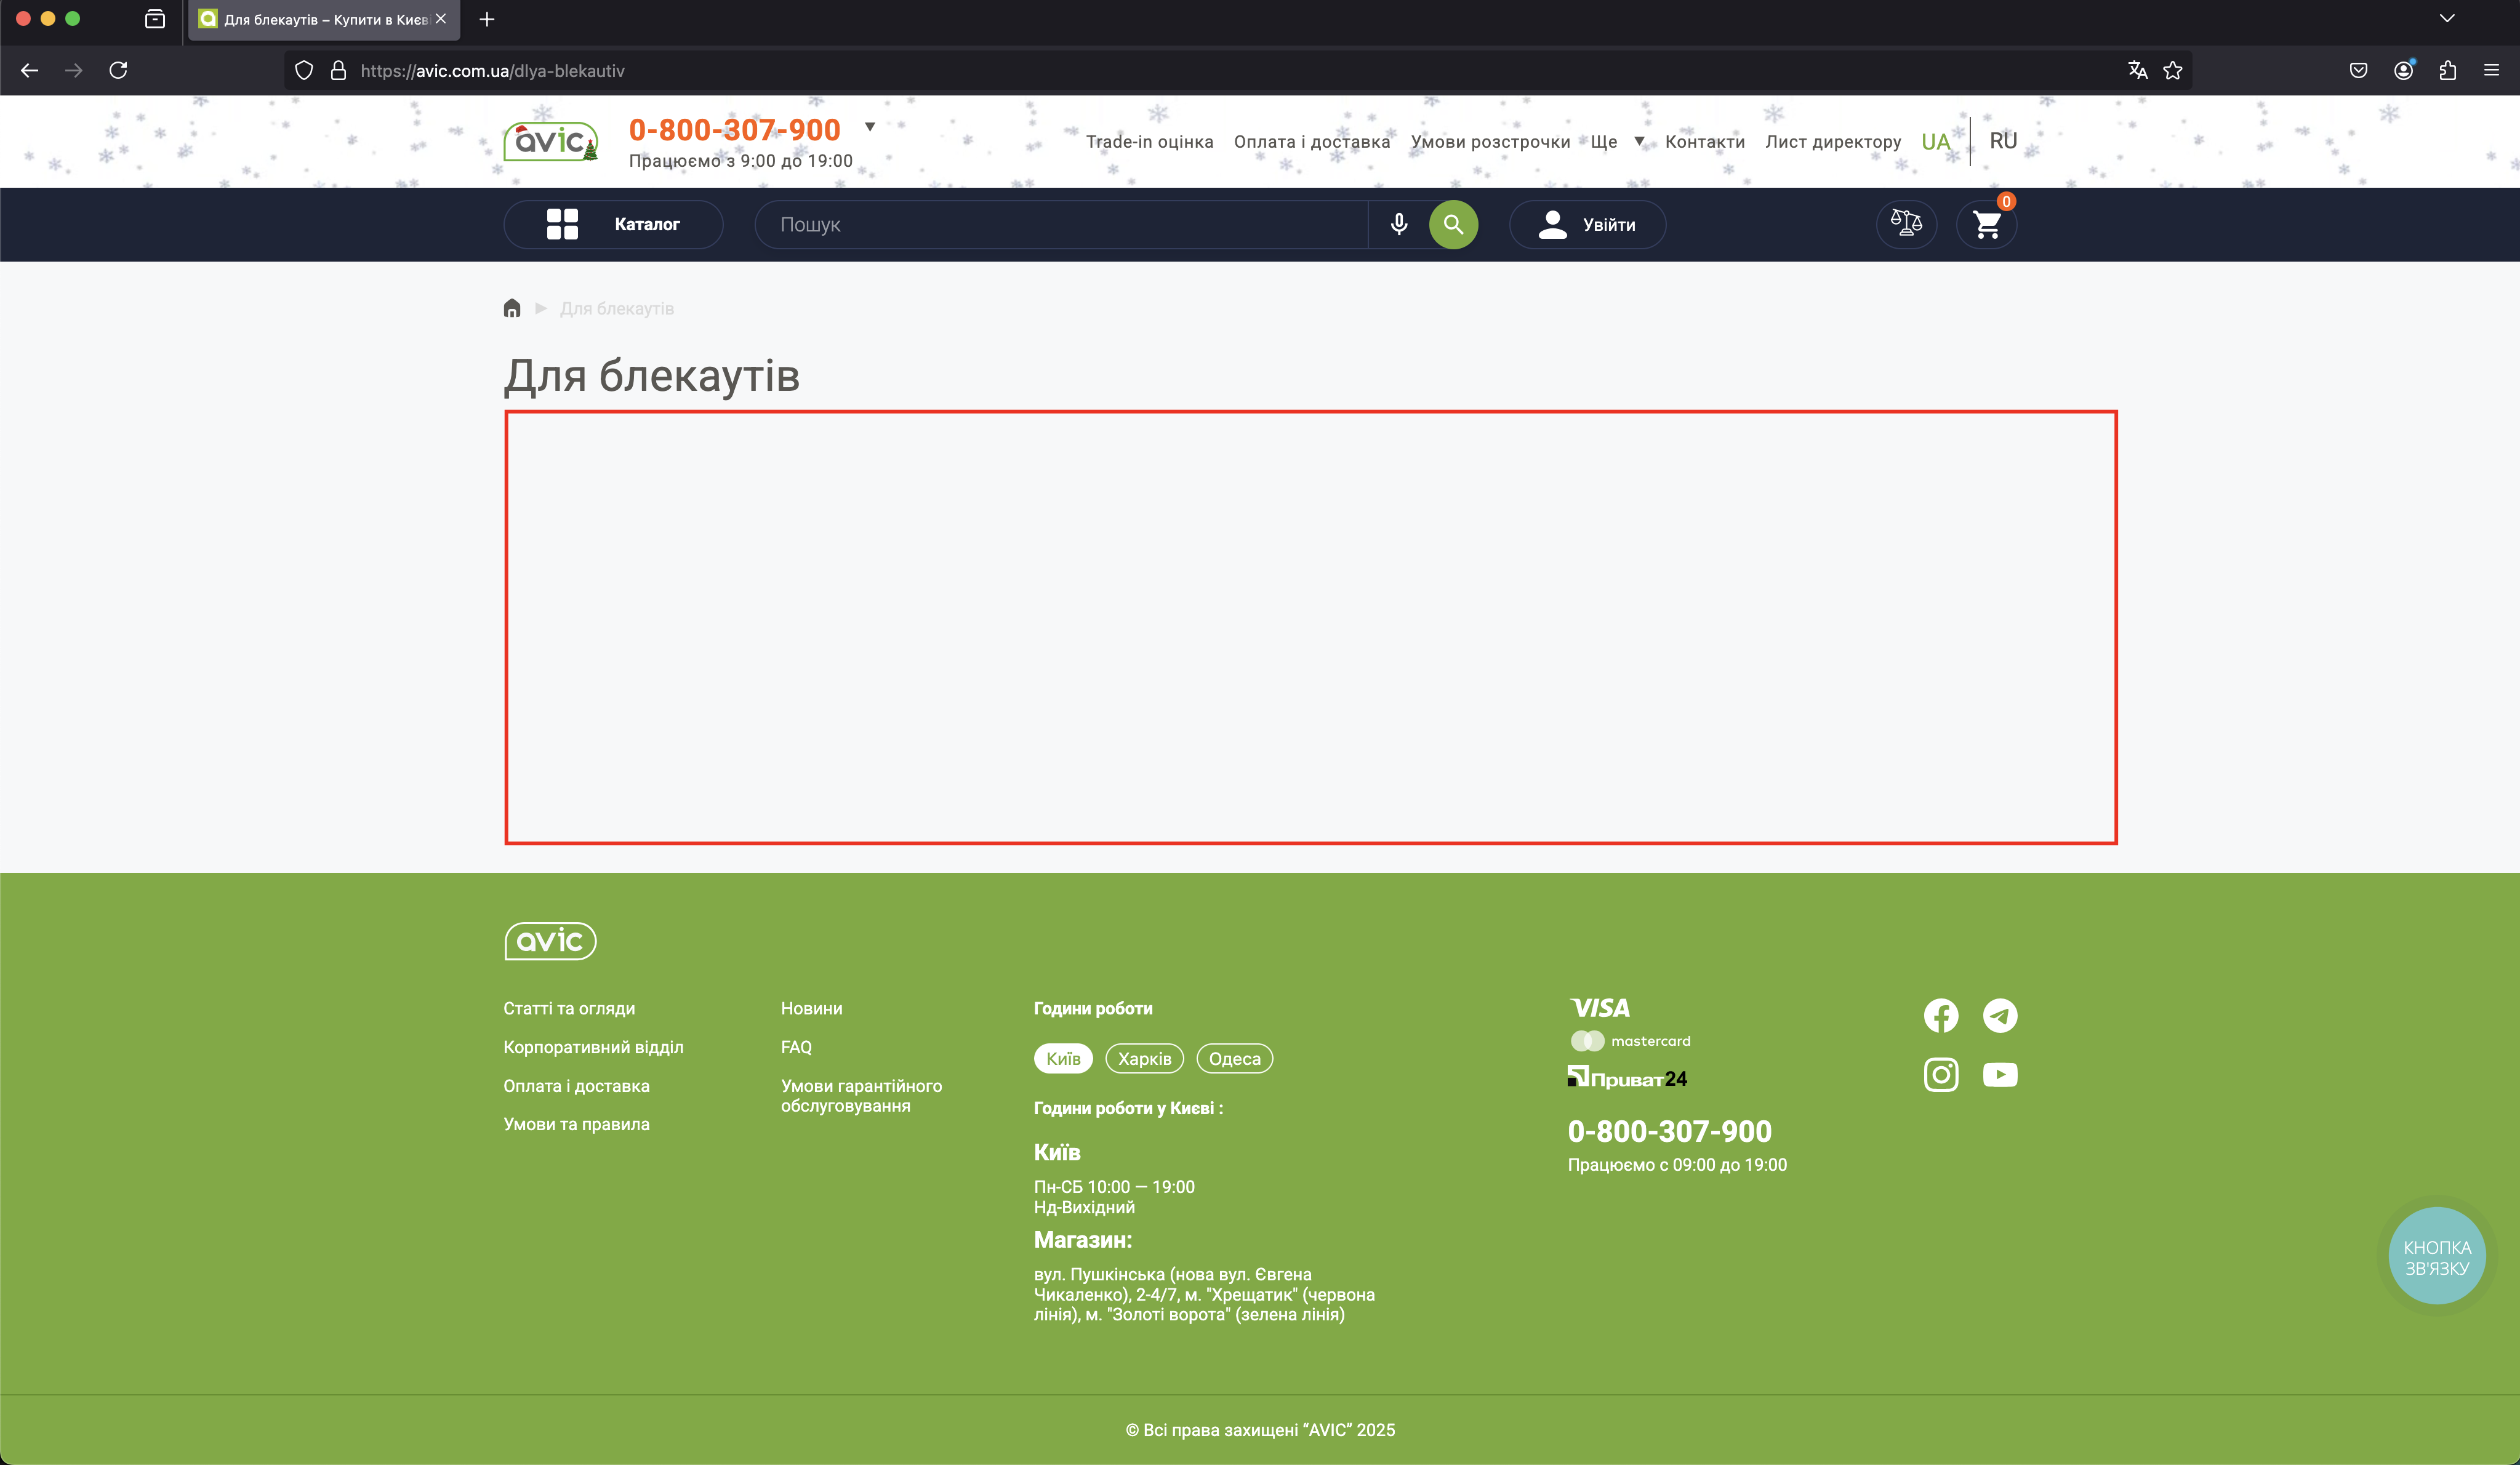
Task: Open the YouTube icon in footer
Action: [x=2000, y=1075]
